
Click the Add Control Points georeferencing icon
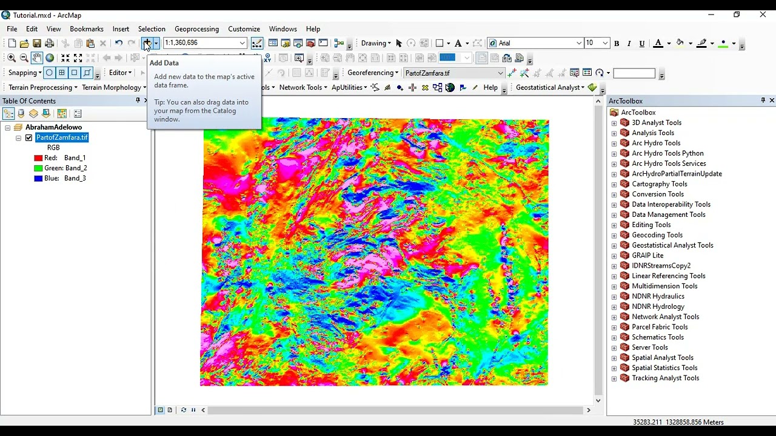[x=512, y=73]
